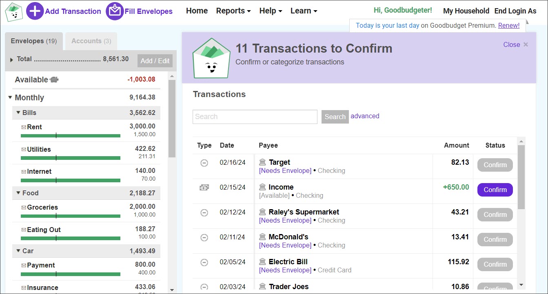548x294 pixels.
Task: Open the Reports dropdown menu
Action: [x=233, y=11]
